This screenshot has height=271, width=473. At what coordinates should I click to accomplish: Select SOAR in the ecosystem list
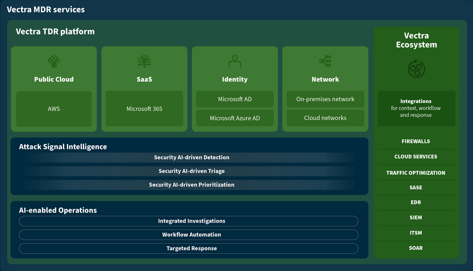click(x=416, y=248)
